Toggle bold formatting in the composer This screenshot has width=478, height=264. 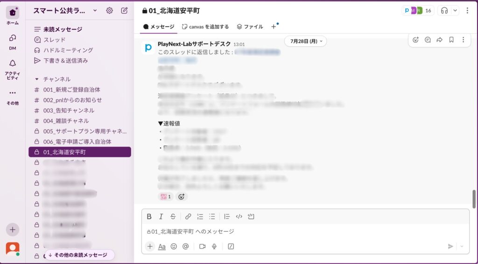coord(149,216)
